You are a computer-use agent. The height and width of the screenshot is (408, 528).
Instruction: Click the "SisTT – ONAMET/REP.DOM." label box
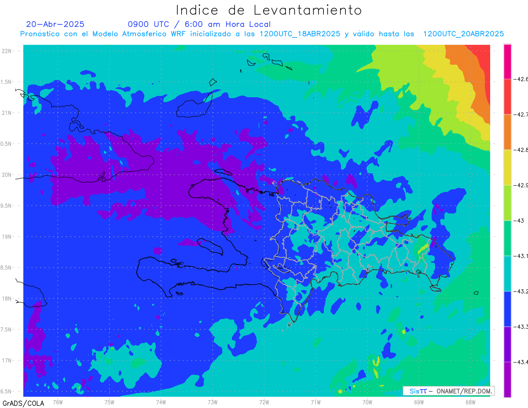(448, 391)
